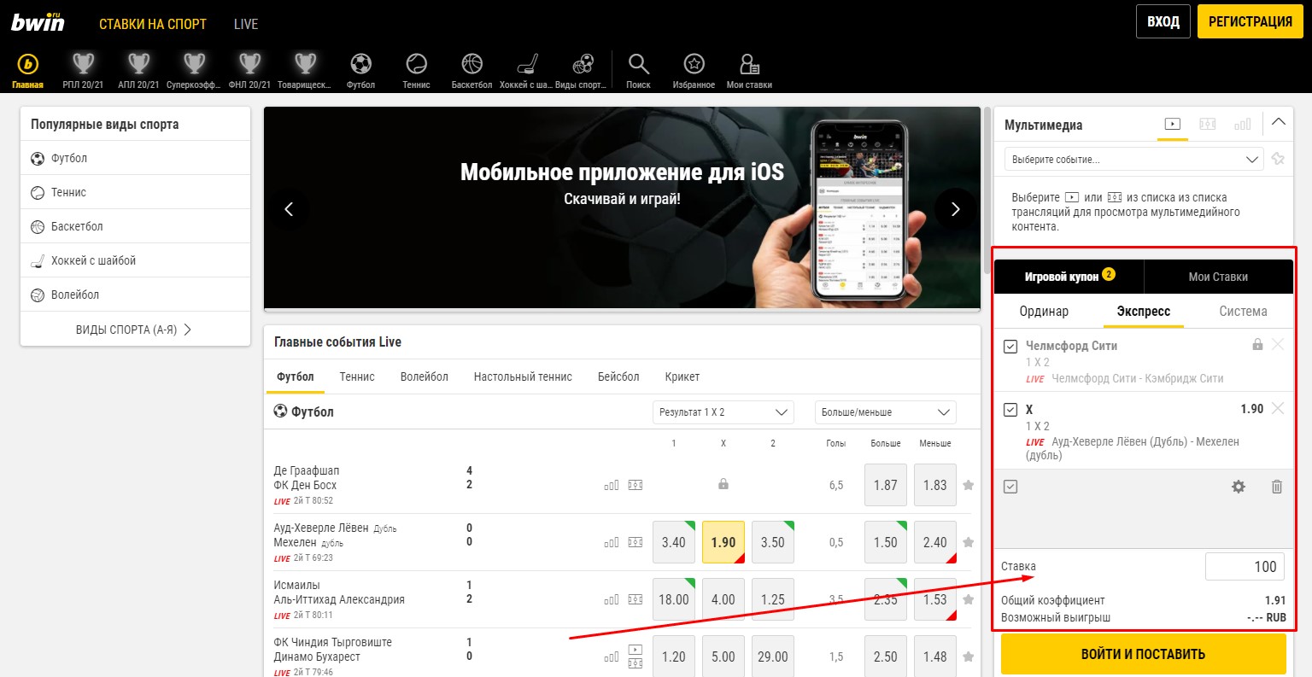This screenshot has height=677, width=1312.
Task: Open the Результат 1 X 2 dropdown
Action: click(x=723, y=412)
